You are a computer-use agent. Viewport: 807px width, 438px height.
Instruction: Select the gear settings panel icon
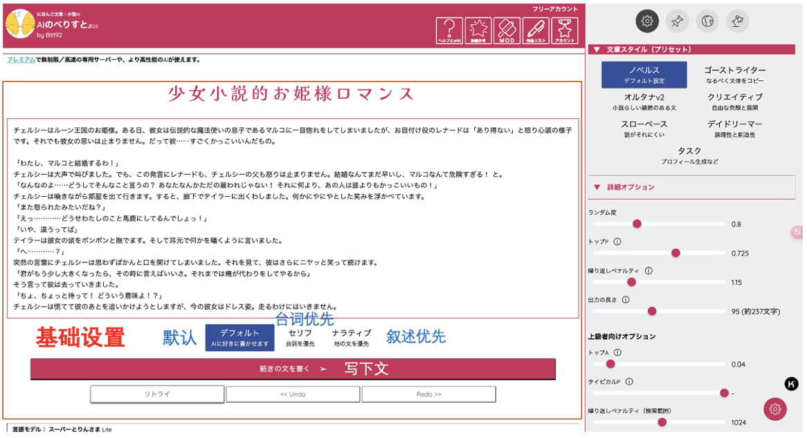647,21
